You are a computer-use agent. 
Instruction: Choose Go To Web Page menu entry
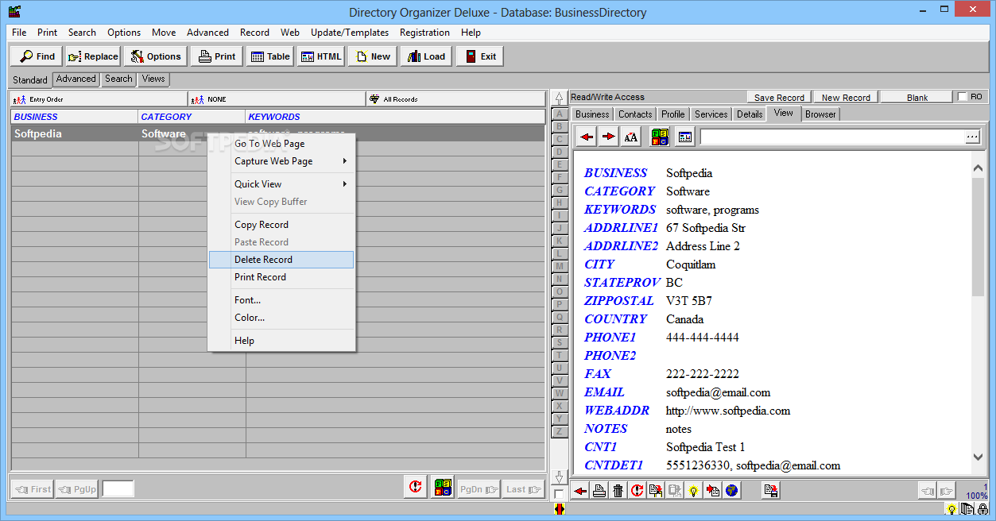[x=281, y=144]
